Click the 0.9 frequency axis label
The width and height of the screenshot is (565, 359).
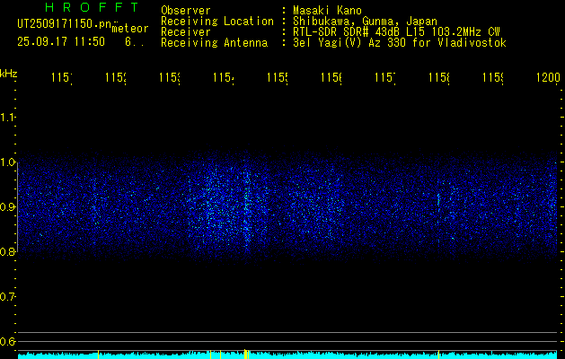tap(7, 207)
